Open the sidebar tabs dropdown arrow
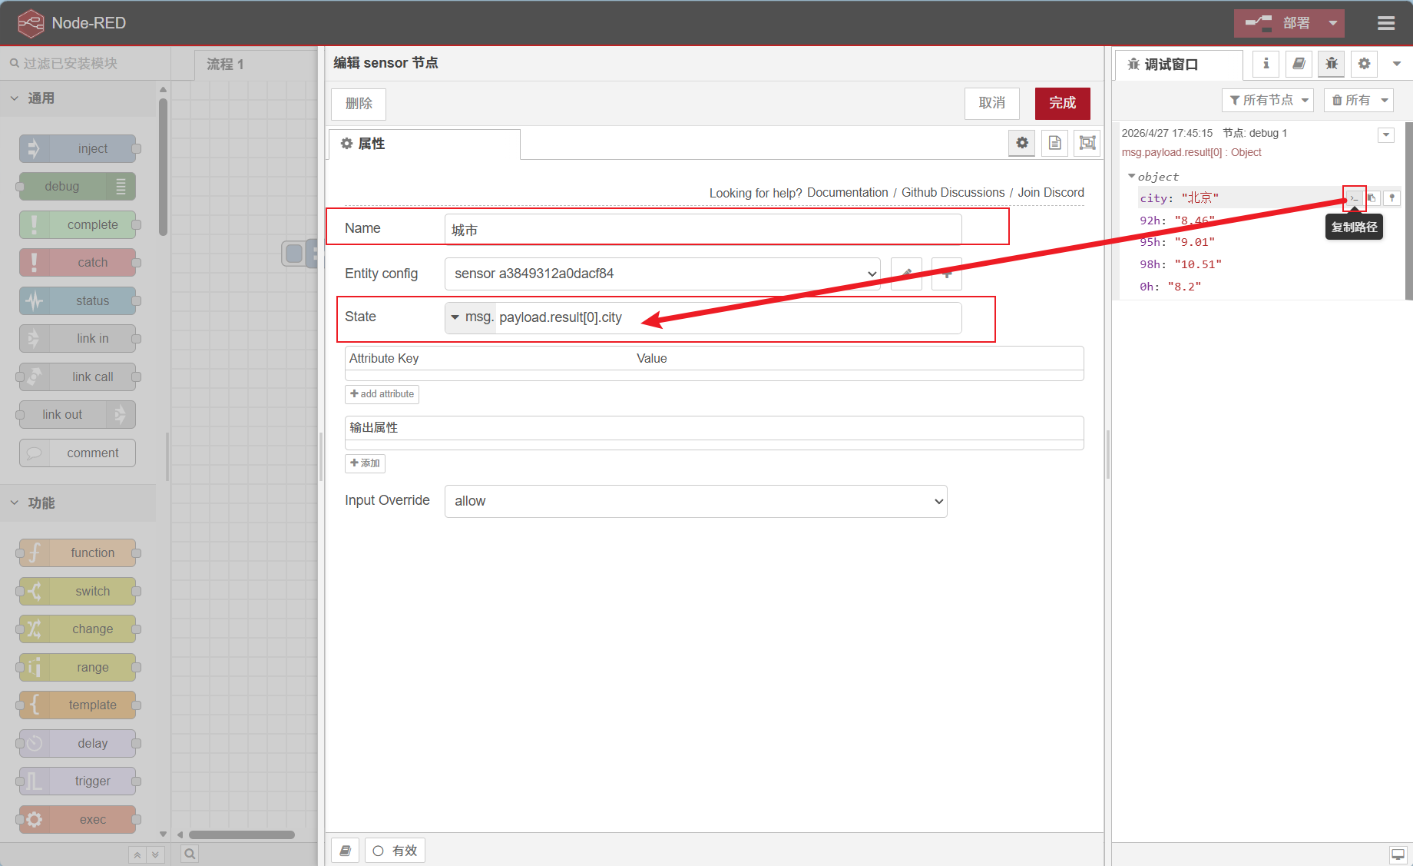The width and height of the screenshot is (1413, 866). click(1396, 64)
